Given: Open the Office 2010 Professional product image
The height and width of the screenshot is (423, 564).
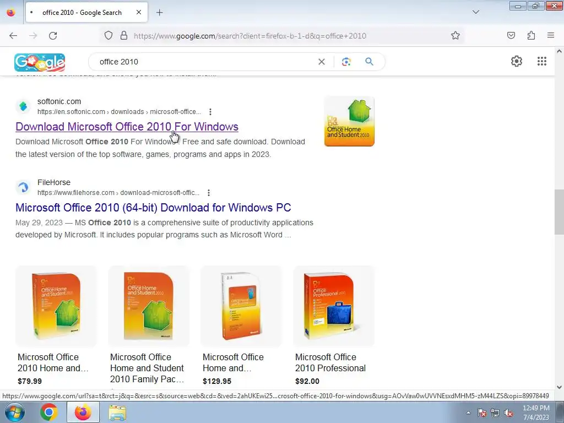Looking at the screenshot, I should [x=334, y=306].
